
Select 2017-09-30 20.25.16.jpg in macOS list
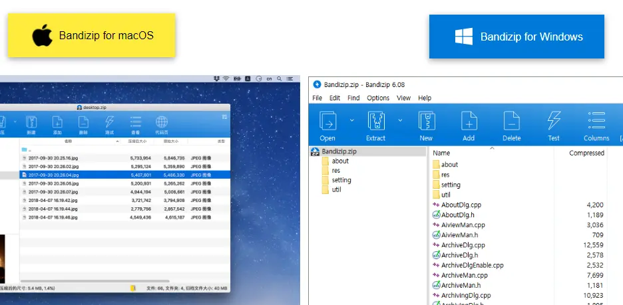pos(124,158)
